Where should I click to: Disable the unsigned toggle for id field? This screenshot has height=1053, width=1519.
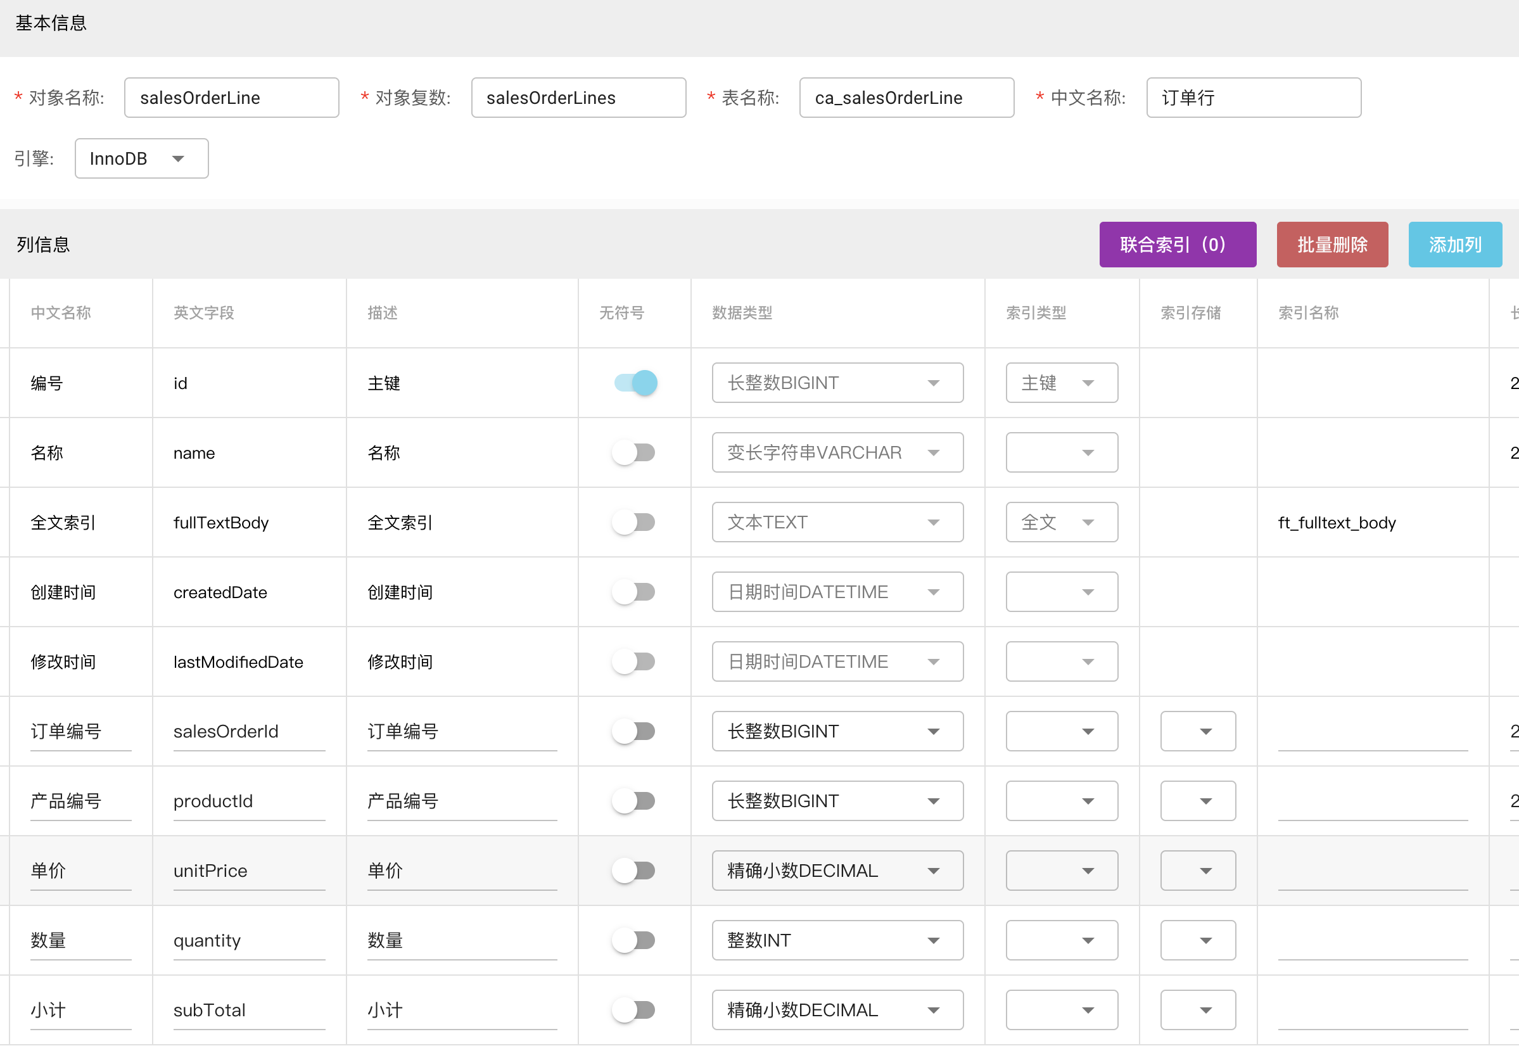click(x=635, y=383)
